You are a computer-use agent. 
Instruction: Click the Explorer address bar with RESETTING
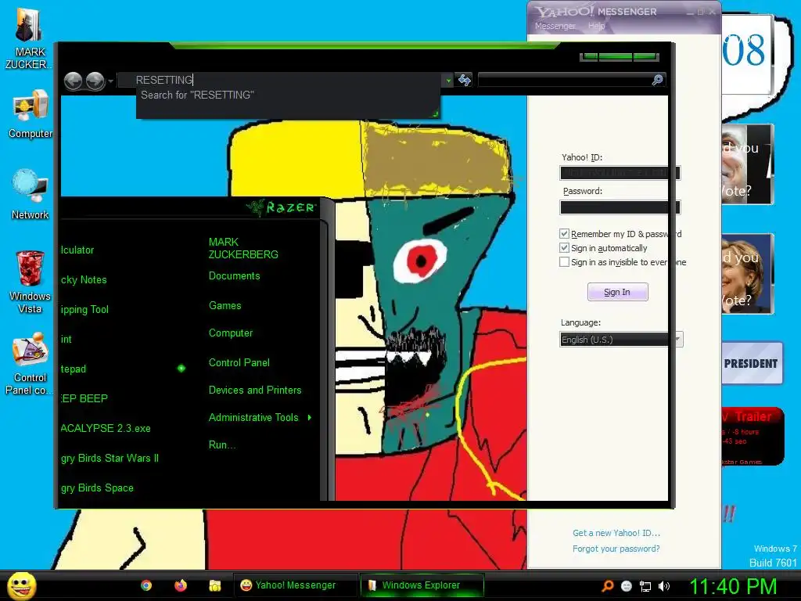click(x=280, y=80)
